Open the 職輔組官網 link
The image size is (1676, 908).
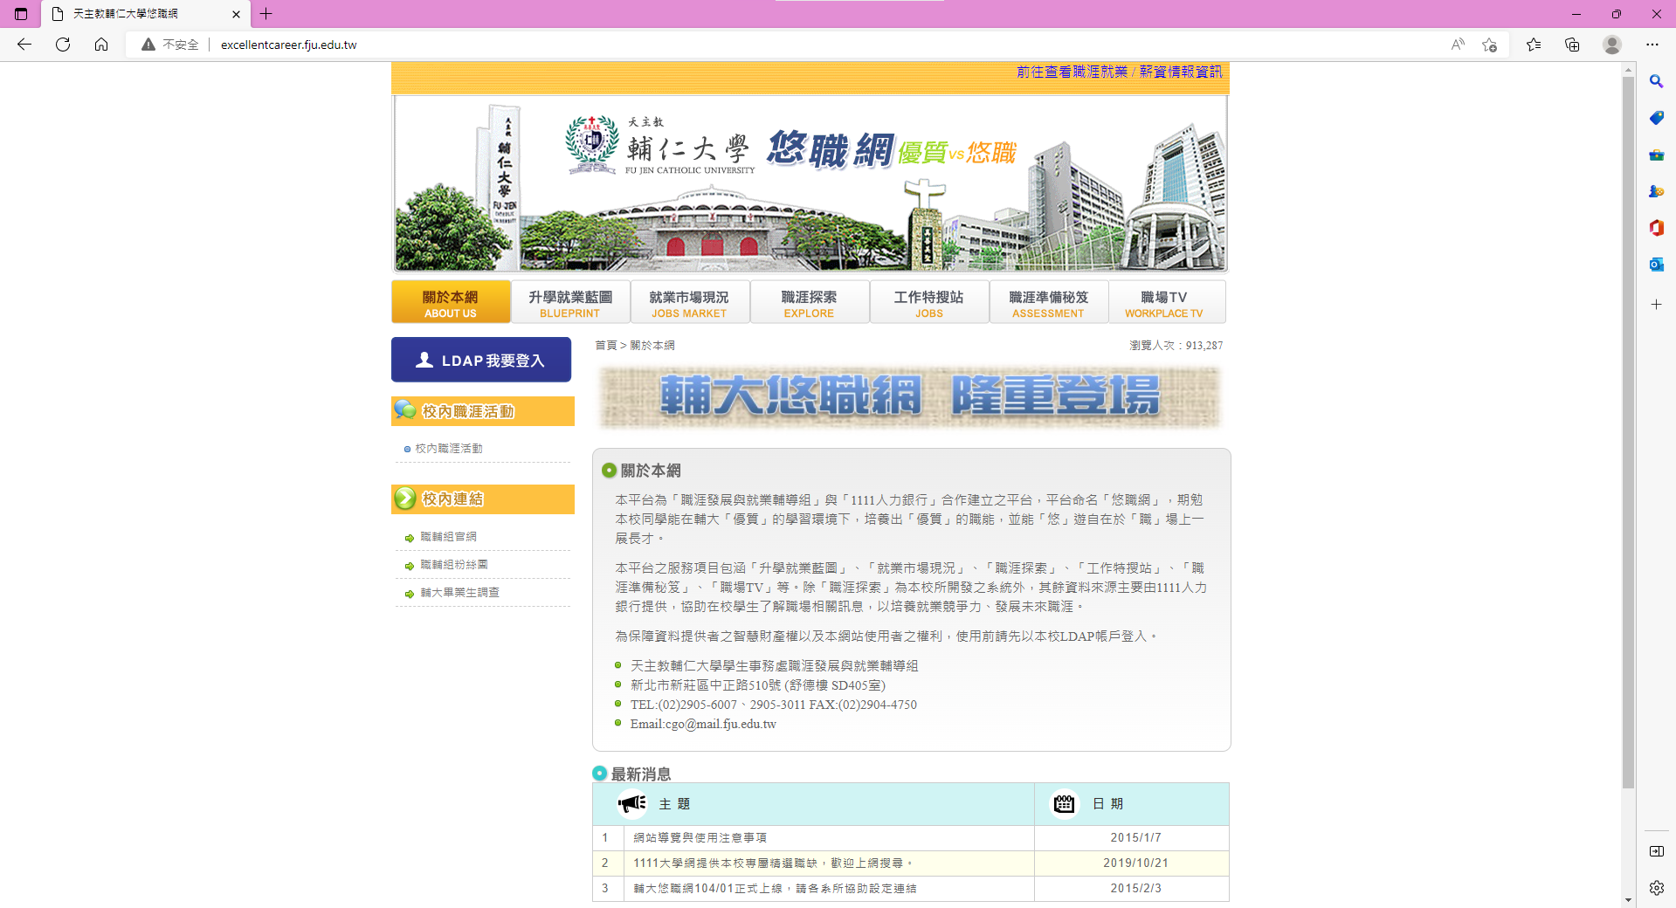(x=448, y=537)
